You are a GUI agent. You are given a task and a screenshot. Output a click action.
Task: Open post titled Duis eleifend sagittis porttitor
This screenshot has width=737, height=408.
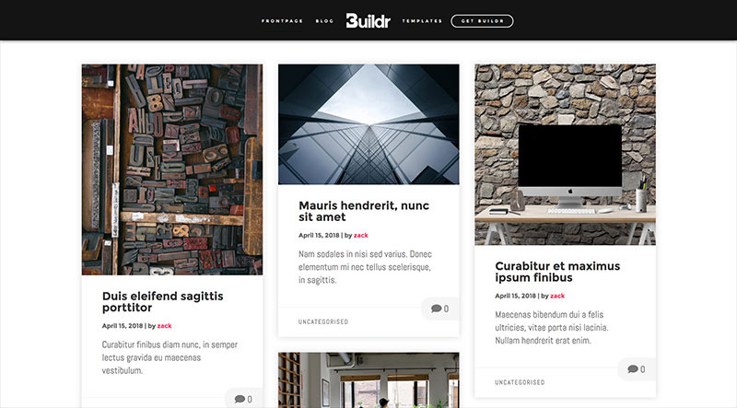[163, 302]
